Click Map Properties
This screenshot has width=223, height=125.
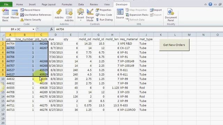(136, 10)
